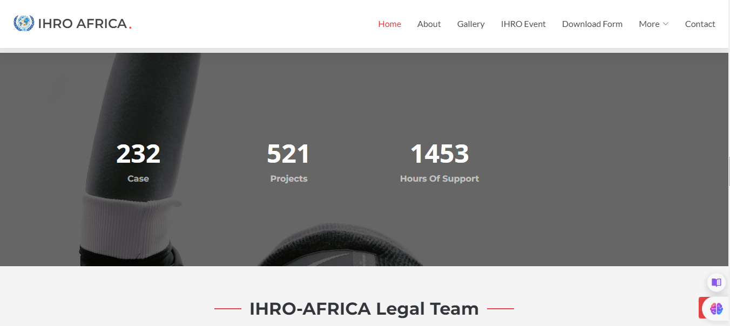Switch to the IHRO Event page
Viewport: 730px width, 326px height.
pos(523,24)
